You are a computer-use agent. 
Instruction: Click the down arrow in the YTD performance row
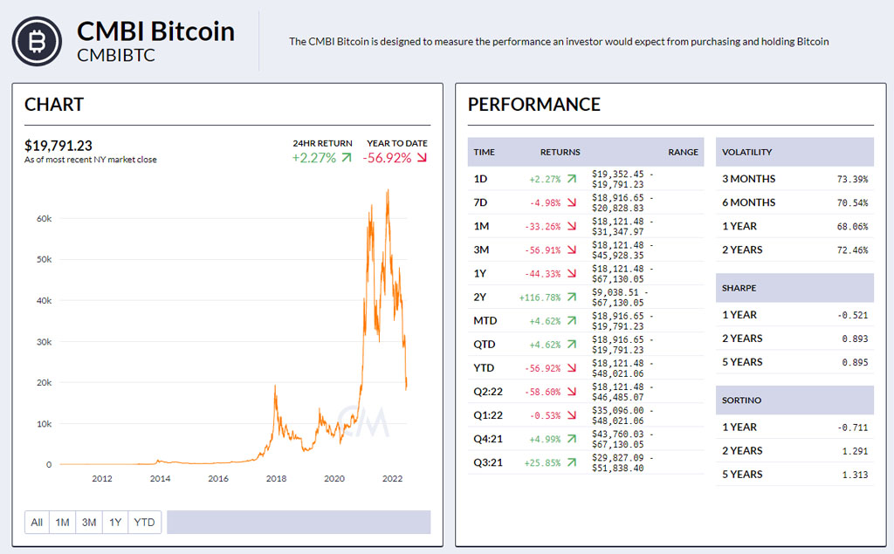coord(571,368)
